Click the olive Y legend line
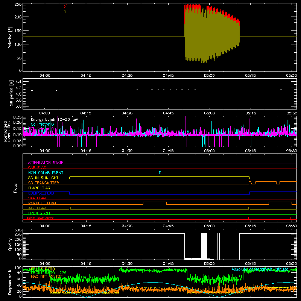This screenshot has height=301, width=301. (45, 13)
